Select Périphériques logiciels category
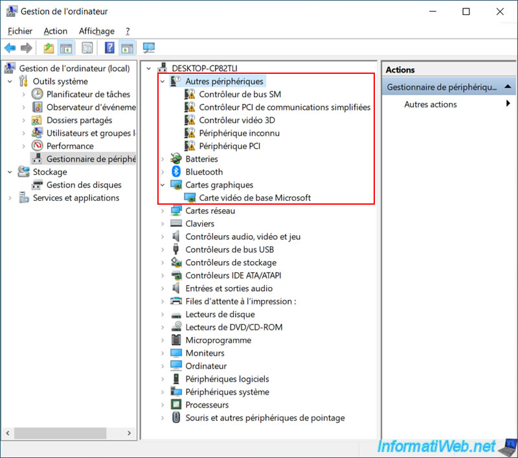The image size is (518, 458). [227, 379]
